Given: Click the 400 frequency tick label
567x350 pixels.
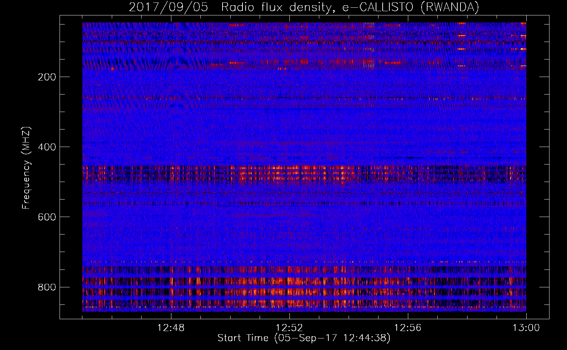Looking at the screenshot, I should pyautogui.click(x=47, y=147).
